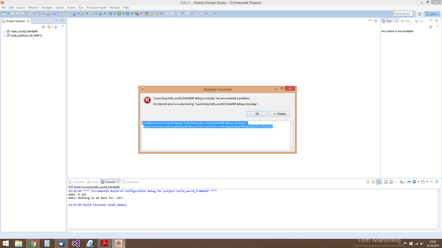The image size is (442, 248).
Task: Click the << Details button
Action: (279, 114)
